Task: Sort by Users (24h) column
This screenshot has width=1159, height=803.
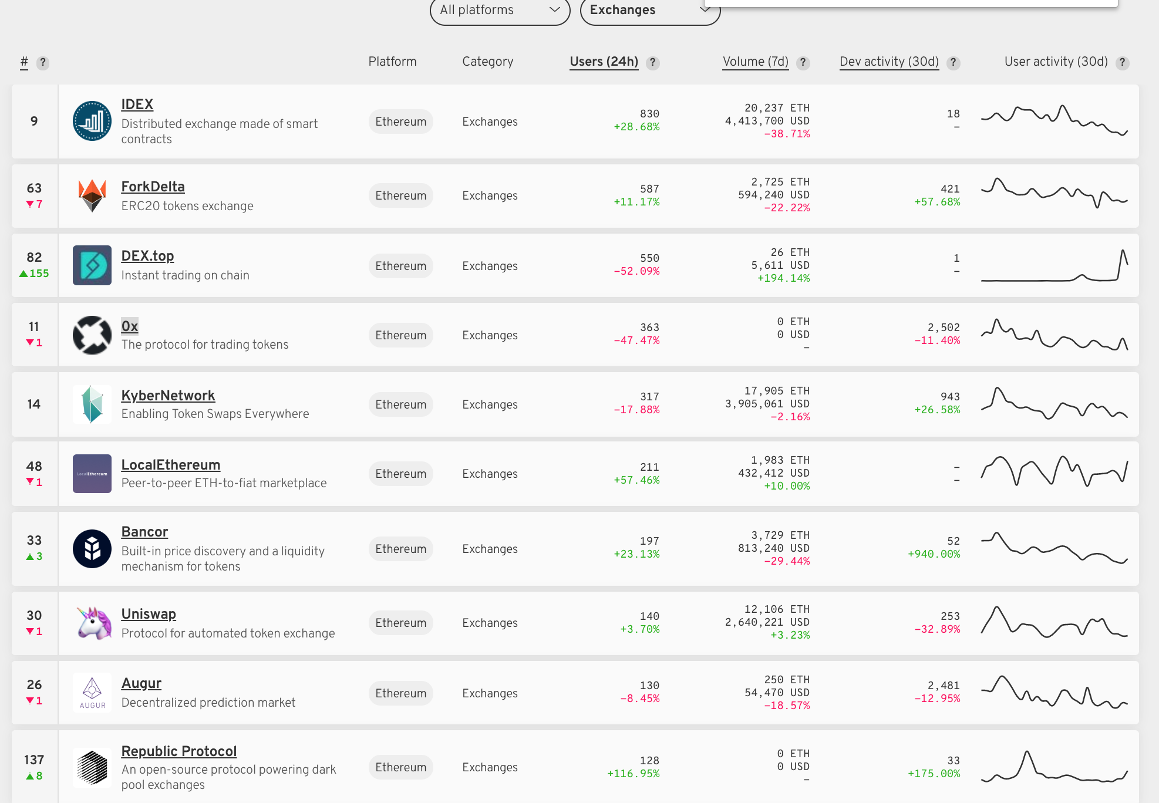Action: [x=604, y=62]
